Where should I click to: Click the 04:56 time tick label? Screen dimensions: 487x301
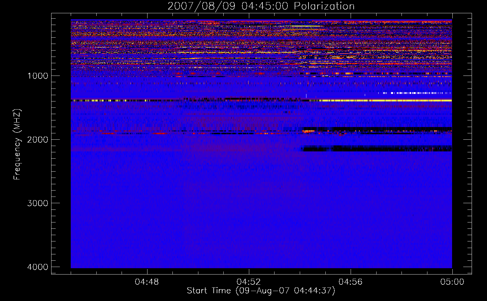[x=351, y=282]
